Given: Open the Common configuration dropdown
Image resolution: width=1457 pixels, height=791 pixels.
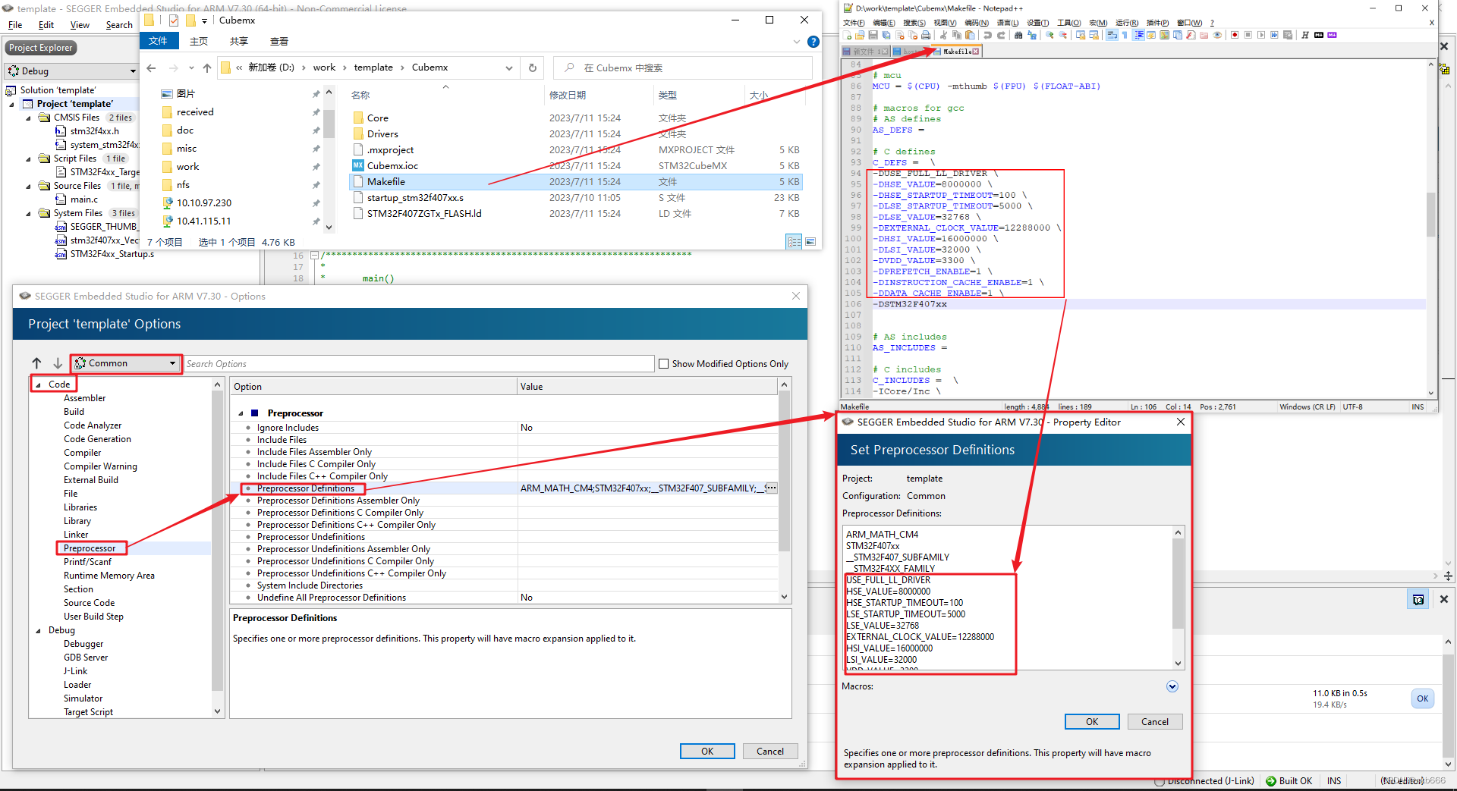Looking at the screenshot, I should click(173, 363).
